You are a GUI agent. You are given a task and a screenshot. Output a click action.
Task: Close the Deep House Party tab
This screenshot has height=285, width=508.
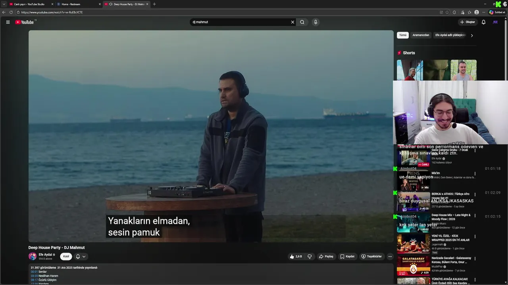147,4
